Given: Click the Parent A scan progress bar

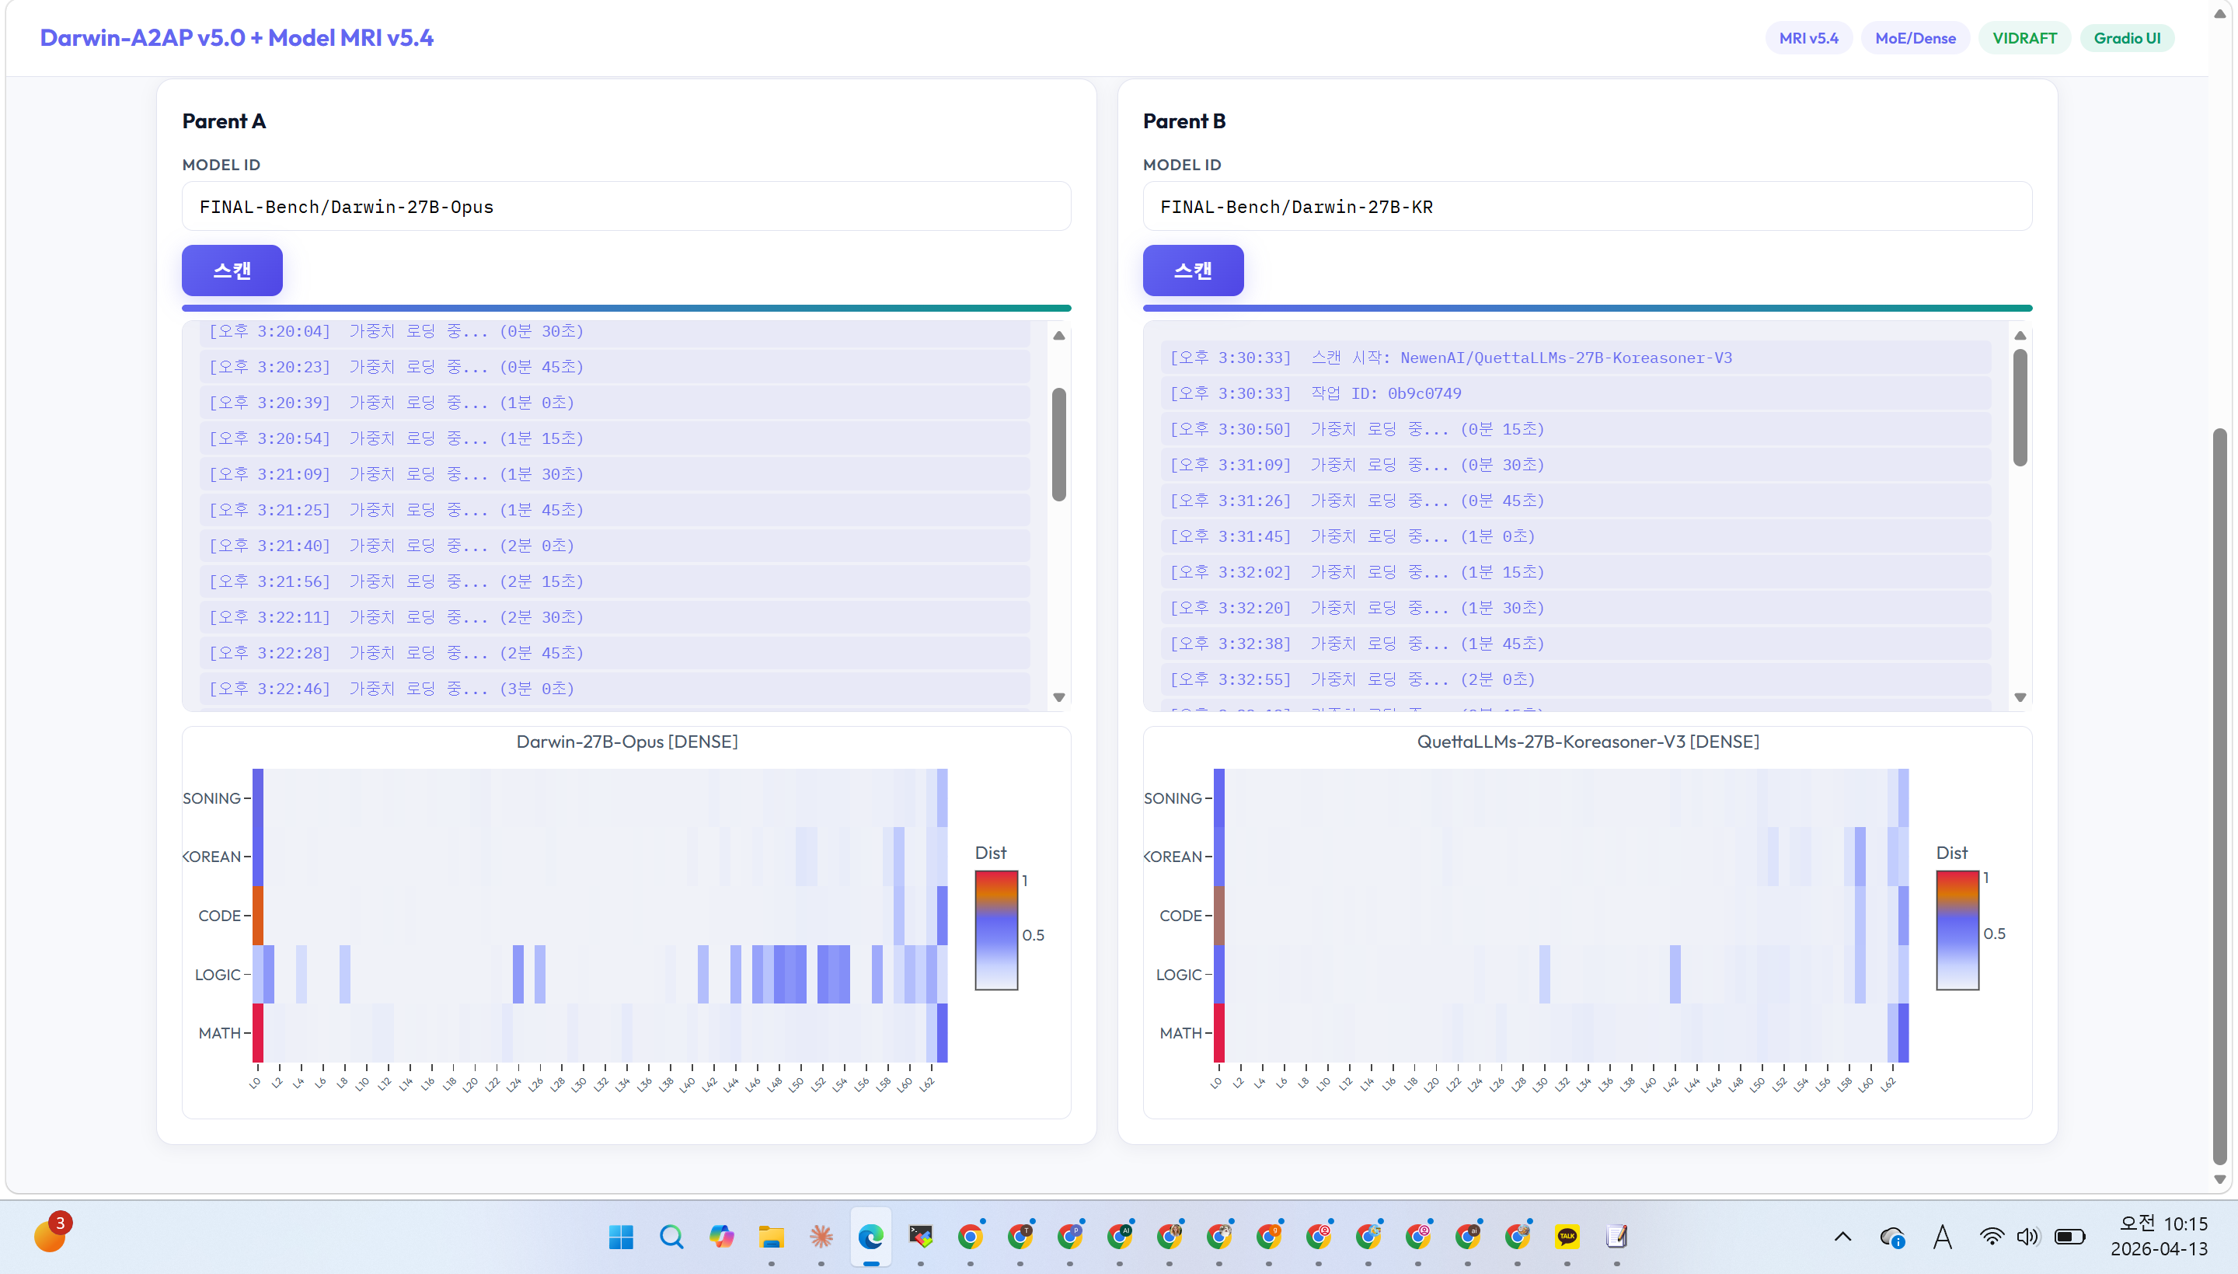Looking at the screenshot, I should coord(626,308).
